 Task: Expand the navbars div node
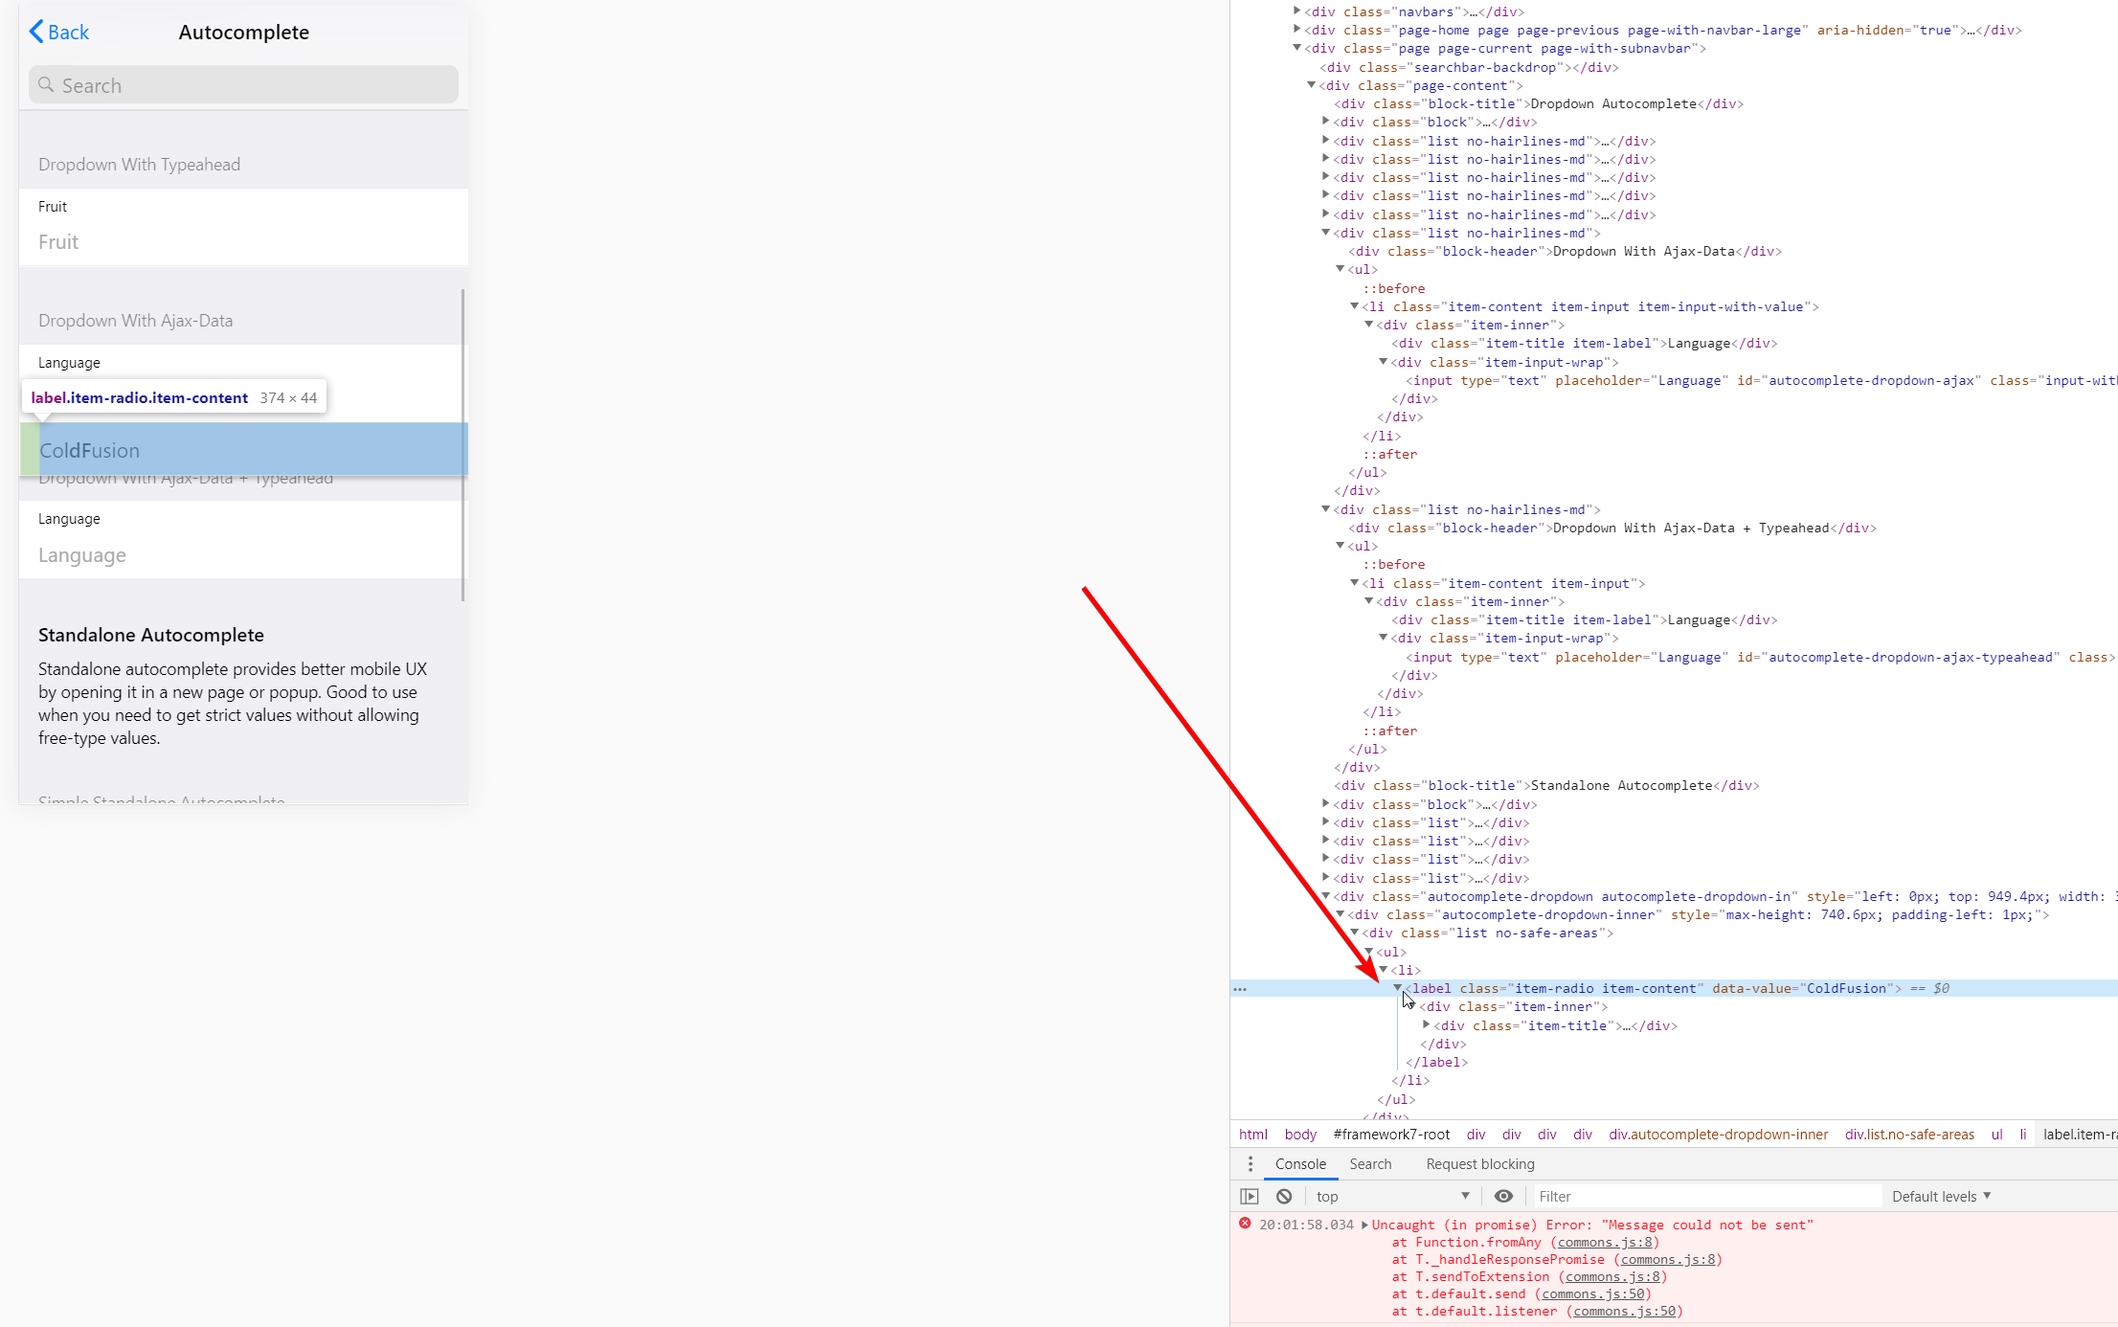(1297, 11)
